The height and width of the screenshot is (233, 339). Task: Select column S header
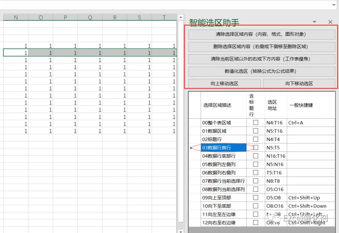pyautogui.click(x=139, y=17)
